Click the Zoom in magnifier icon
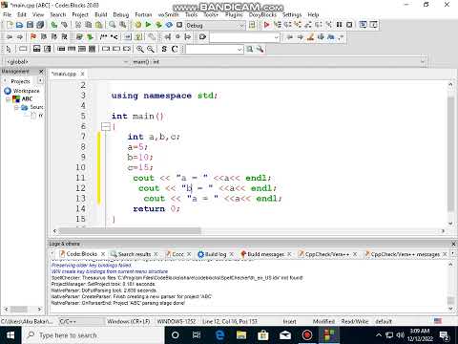Viewport: 458px width, 344px height. click(140, 49)
